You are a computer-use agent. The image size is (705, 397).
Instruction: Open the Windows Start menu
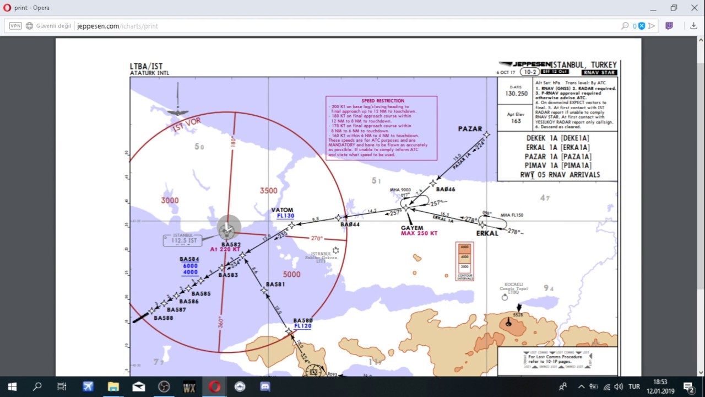[x=12, y=387]
